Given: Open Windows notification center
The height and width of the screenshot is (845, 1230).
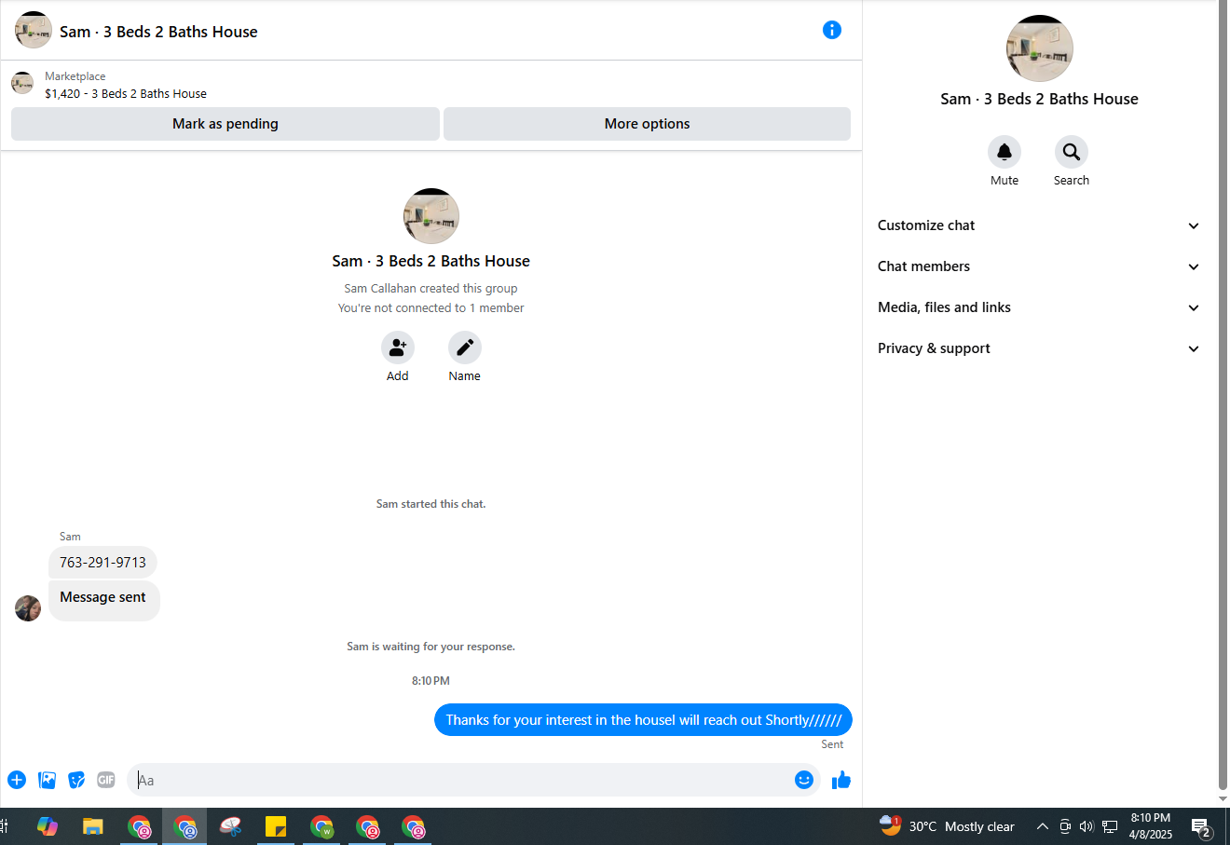Looking at the screenshot, I should (x=1201, y=827).
